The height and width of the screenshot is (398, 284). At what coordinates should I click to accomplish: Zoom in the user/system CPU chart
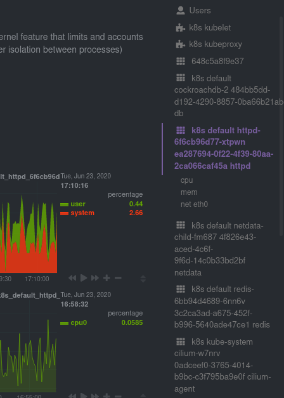[106, 278]
